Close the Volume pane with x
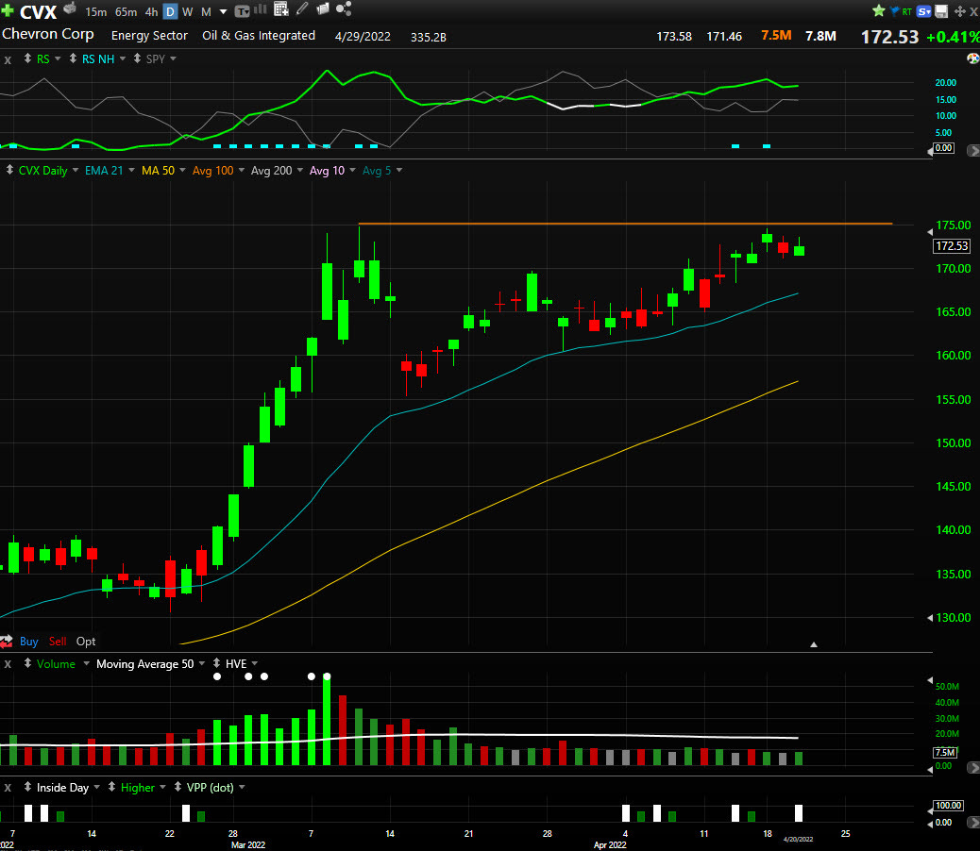This screenshot has height=851, width=980. (x=8, y=664)
